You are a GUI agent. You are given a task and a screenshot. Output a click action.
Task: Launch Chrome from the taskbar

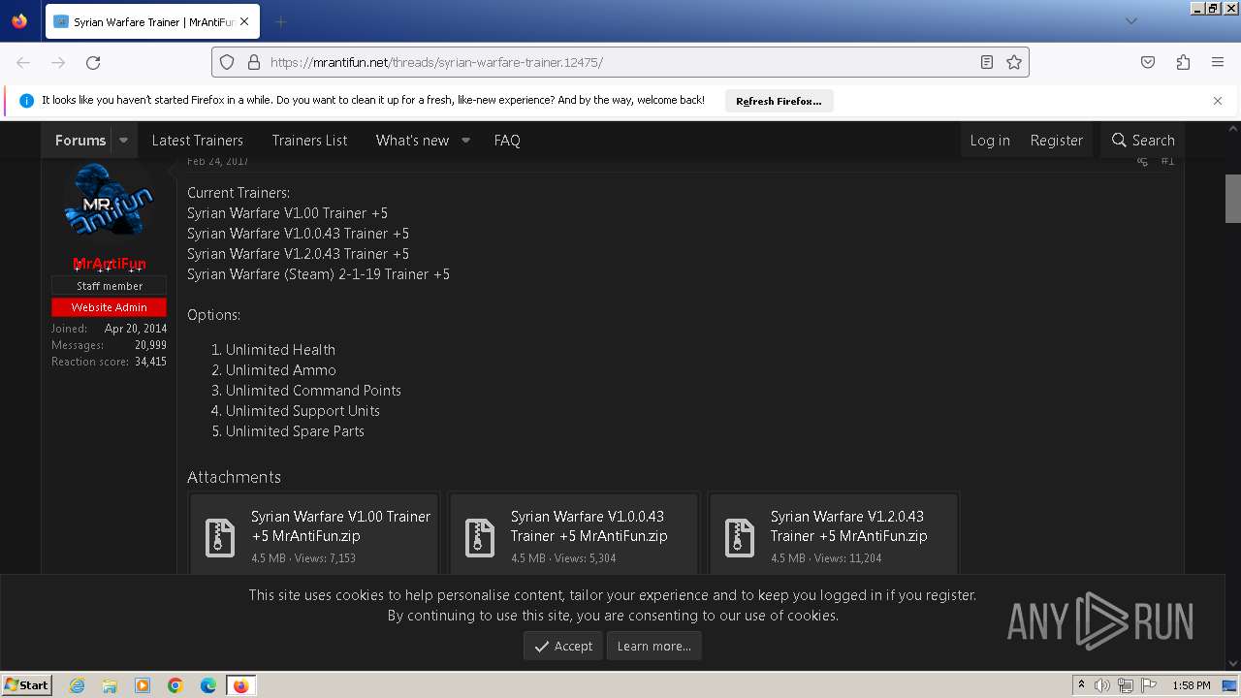(175, 685)
